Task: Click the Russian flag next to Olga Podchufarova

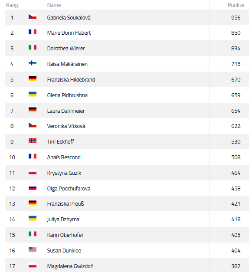Action: pos(33,188)
